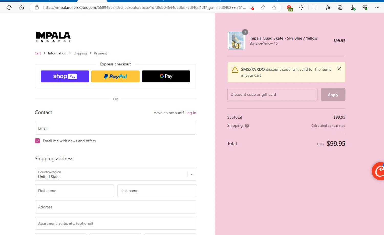Open the Collections icon

pyautogui.click(x=340, y=7)
